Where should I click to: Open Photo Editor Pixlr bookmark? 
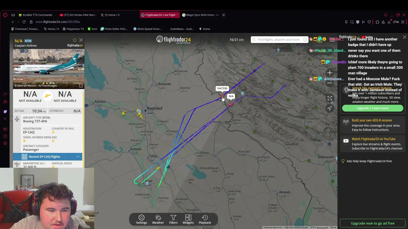[114, 29]
